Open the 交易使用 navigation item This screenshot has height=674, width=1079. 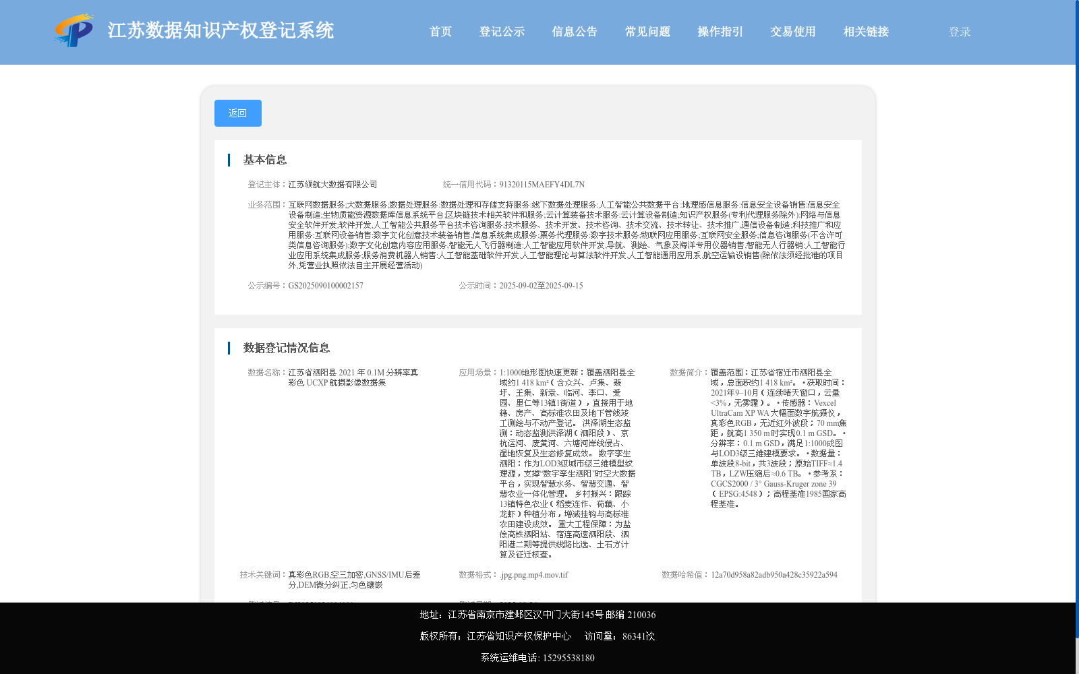(x=792, y=31)
